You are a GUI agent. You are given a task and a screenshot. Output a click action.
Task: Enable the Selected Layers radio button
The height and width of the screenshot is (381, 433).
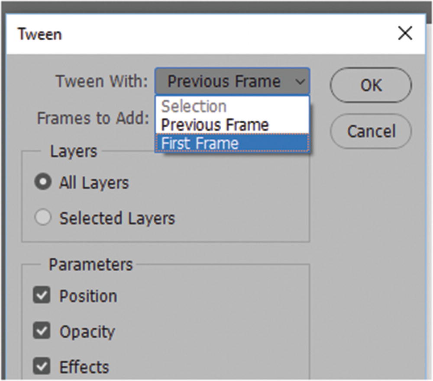point(42,218)
